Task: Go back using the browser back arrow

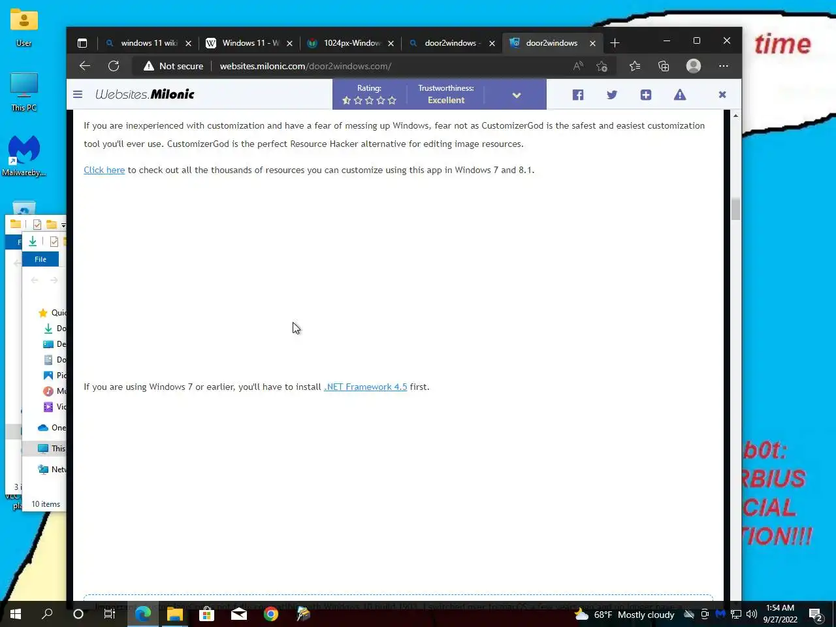Action: point(84,66)
